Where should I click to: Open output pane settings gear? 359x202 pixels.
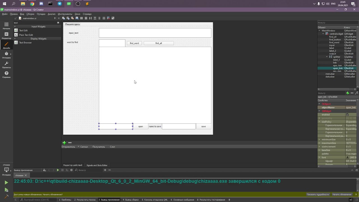coord(71,170)
